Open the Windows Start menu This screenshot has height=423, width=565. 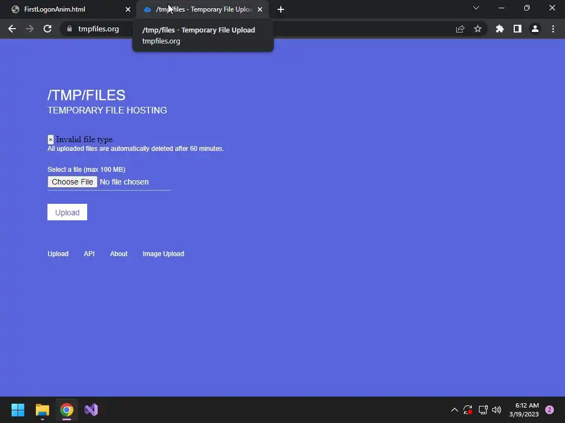18,410
